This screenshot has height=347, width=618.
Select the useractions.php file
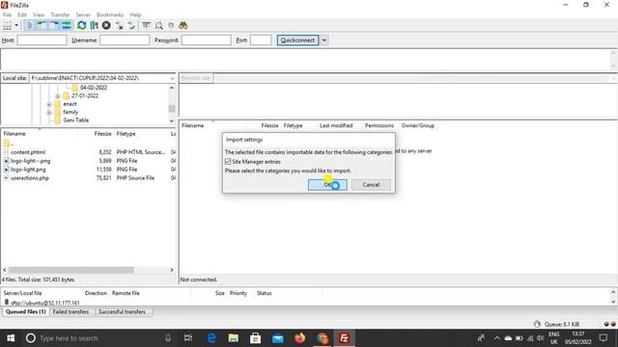pyautogui.click(x=30, y=178)
